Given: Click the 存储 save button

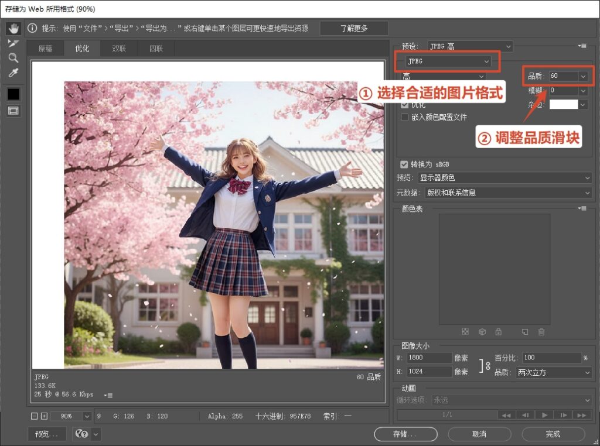Looking at the screenshot, I should (405, 434).
